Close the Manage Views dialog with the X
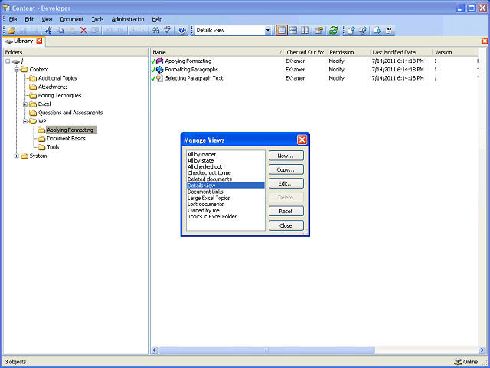 (x=302, y=140)
